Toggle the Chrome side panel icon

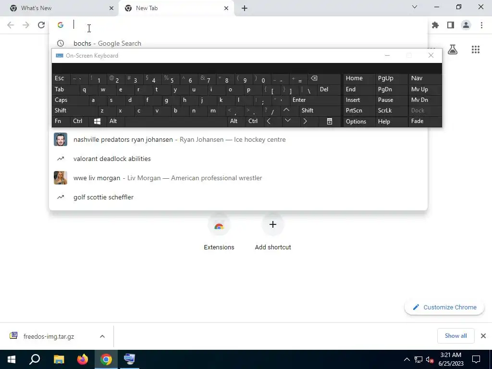pos(451,25)
